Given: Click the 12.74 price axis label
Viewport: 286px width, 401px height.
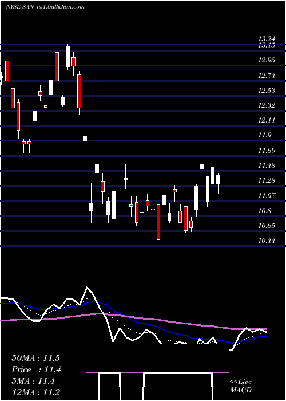Looking at the screenshot, I should click(267, 76).
